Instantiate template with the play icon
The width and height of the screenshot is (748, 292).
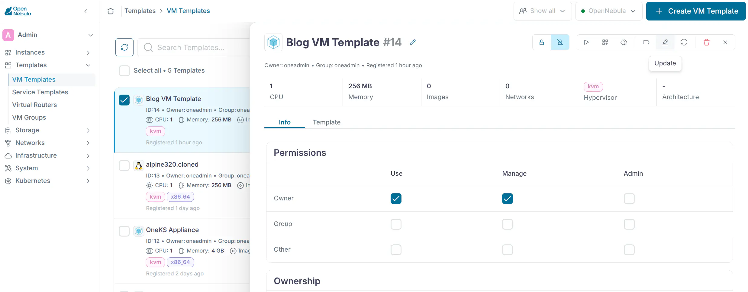coord(586,42)
